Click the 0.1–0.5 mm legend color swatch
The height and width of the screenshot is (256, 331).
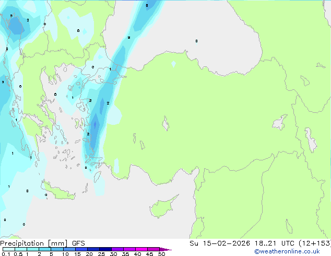(9, 249)
